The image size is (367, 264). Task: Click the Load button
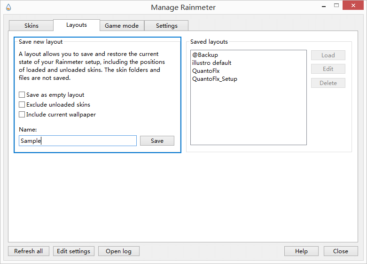click(x=328, y=55)
